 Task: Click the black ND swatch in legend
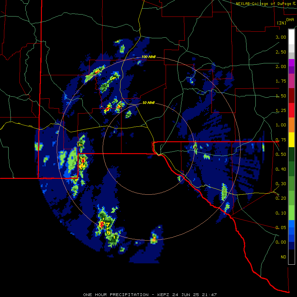[x=291, y=257]
